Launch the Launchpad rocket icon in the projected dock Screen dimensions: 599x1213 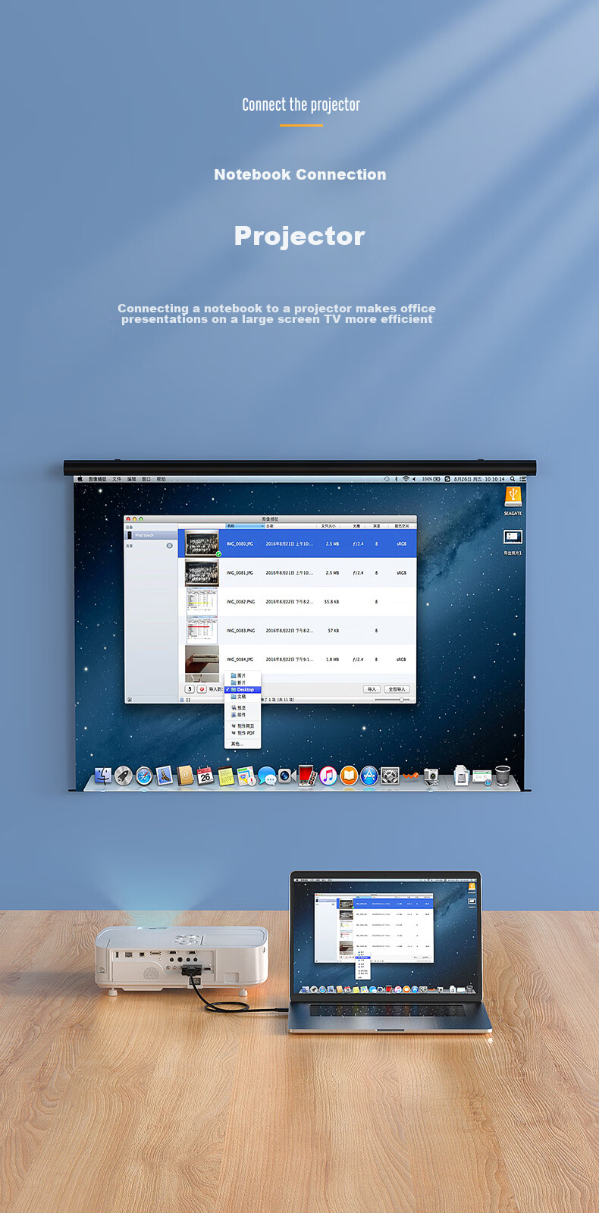tap(124, 776)
